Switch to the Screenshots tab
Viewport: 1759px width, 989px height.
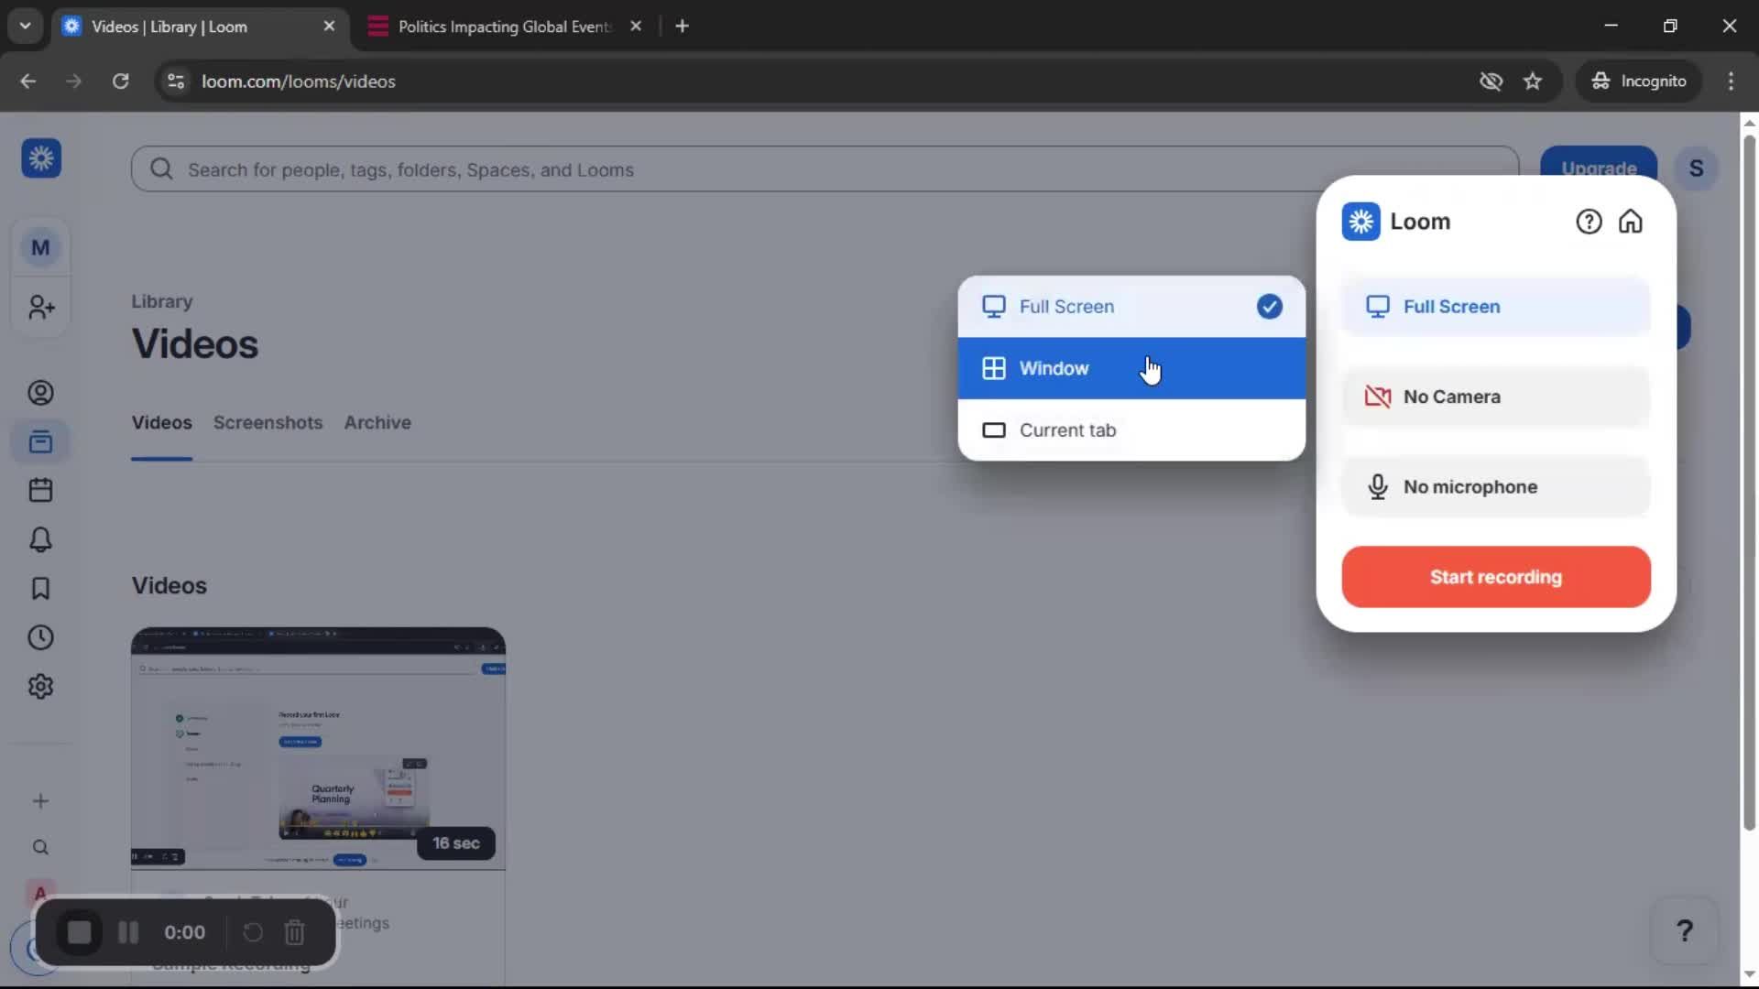click(268, 422)
